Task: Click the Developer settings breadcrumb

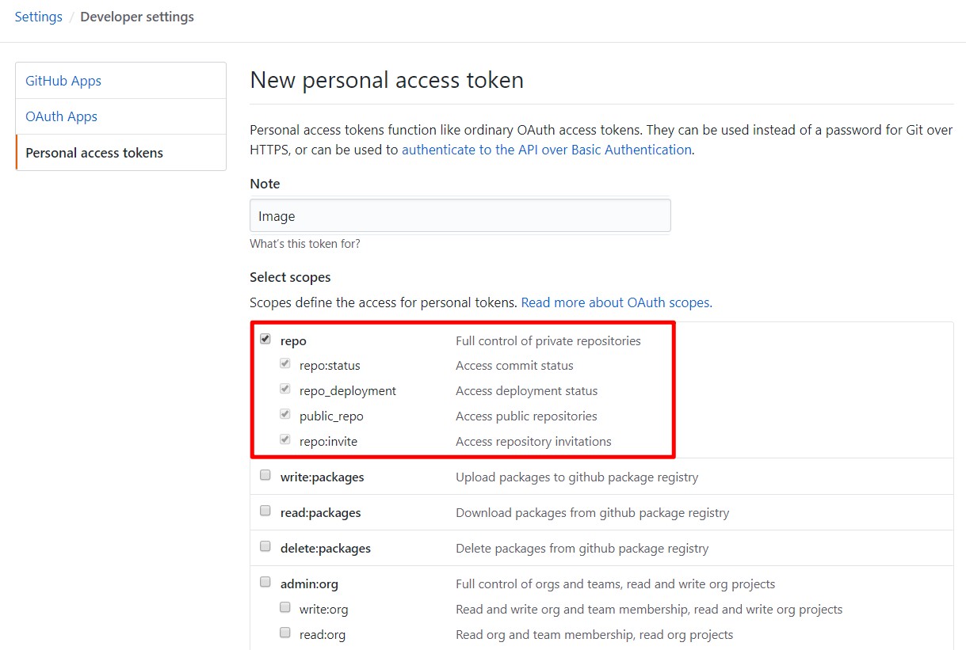Action: tap(136, 16)
